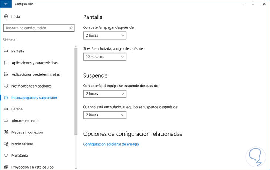Click the Batería icon in sidebar
The image size is (270, 170).
pos(6,109)
